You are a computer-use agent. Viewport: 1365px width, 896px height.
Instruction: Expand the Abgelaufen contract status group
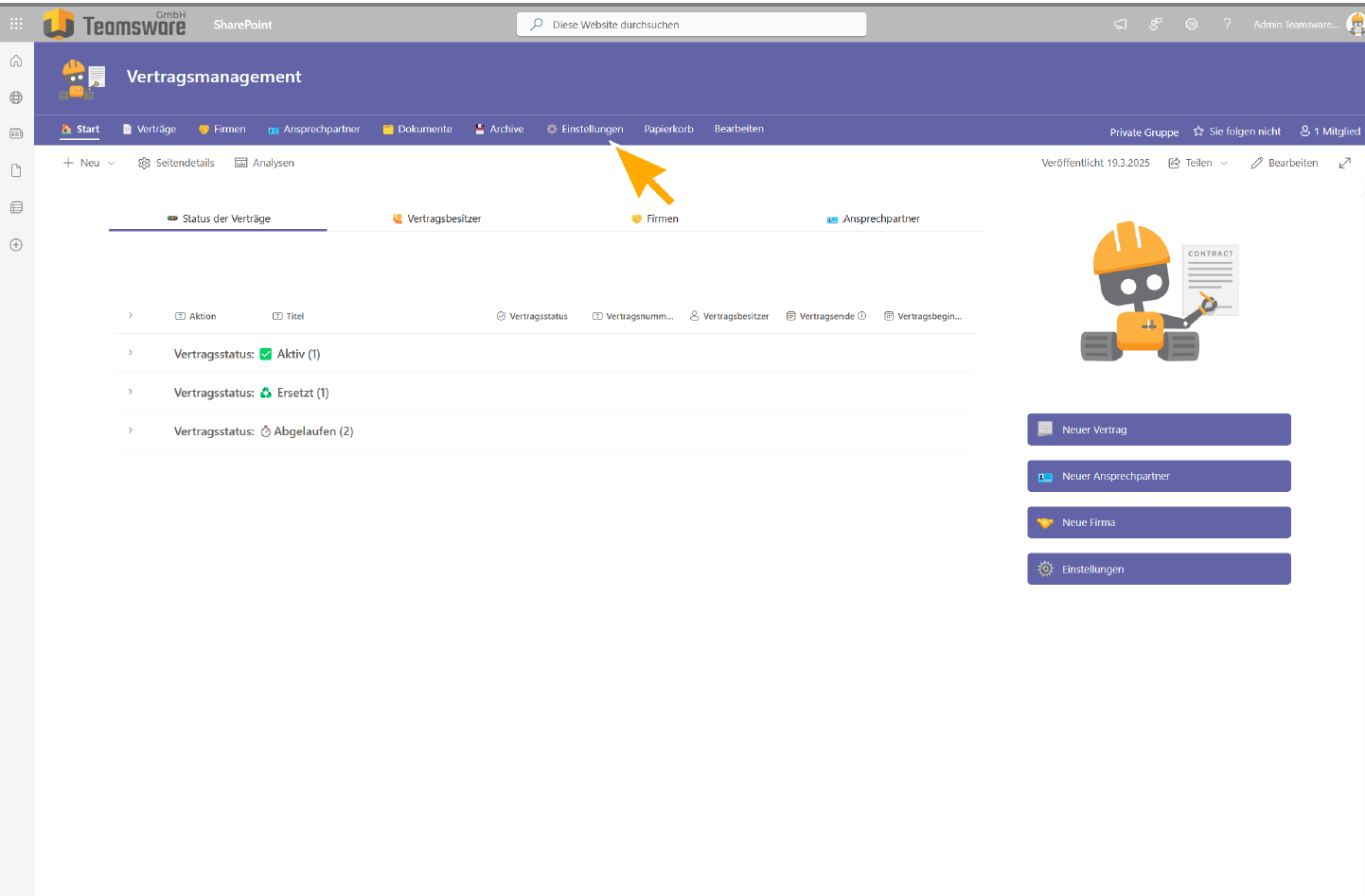pyautogui.click(x=131, y=430)
